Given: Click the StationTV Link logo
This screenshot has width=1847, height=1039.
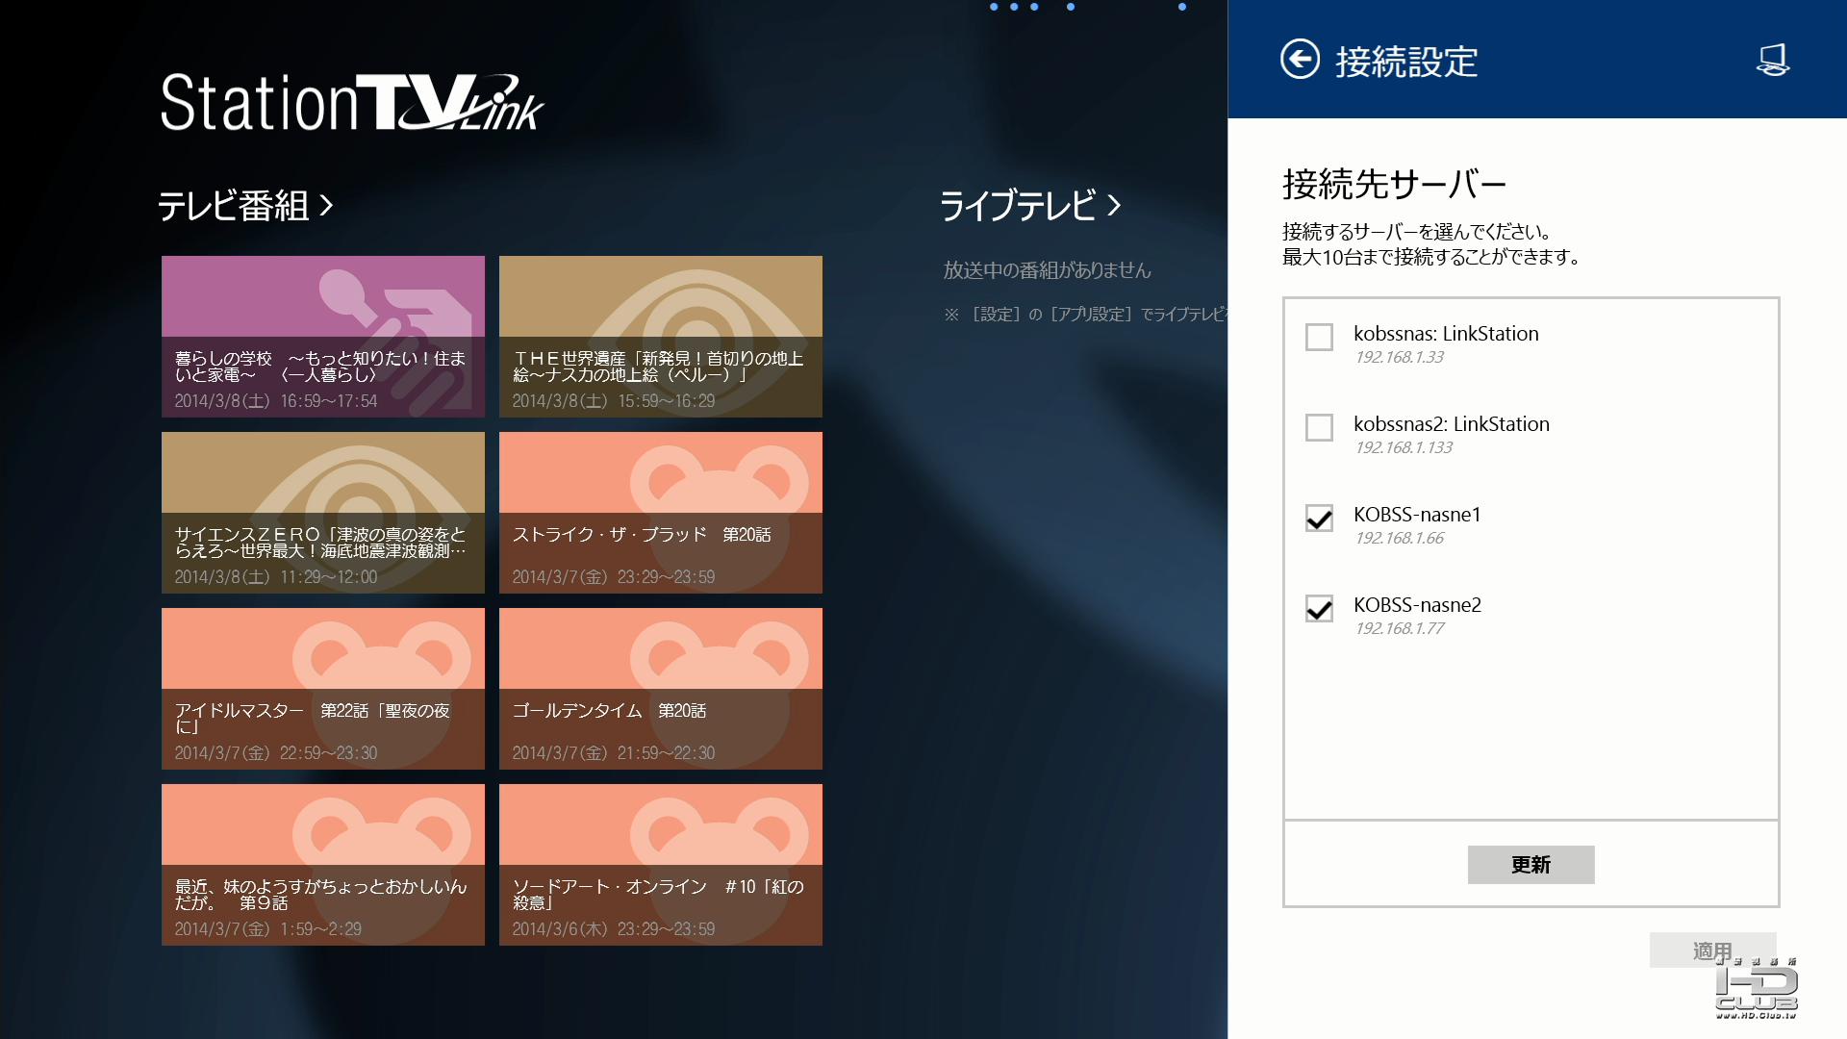Looking at the screenshot, I should [x=352, y=101].
